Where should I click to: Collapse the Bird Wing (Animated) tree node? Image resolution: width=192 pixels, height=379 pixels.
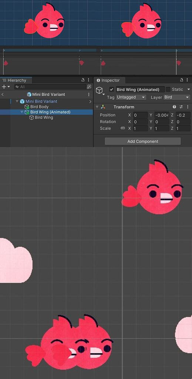pyautogui.click(x=22, y=112)
